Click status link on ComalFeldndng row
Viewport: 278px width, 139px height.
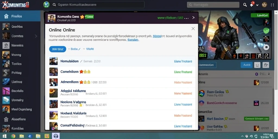[x=183, y=126]
